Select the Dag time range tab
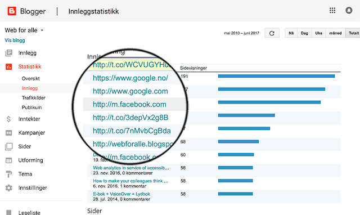The width and height of the screenshot is (360, 215). [304, 33]
